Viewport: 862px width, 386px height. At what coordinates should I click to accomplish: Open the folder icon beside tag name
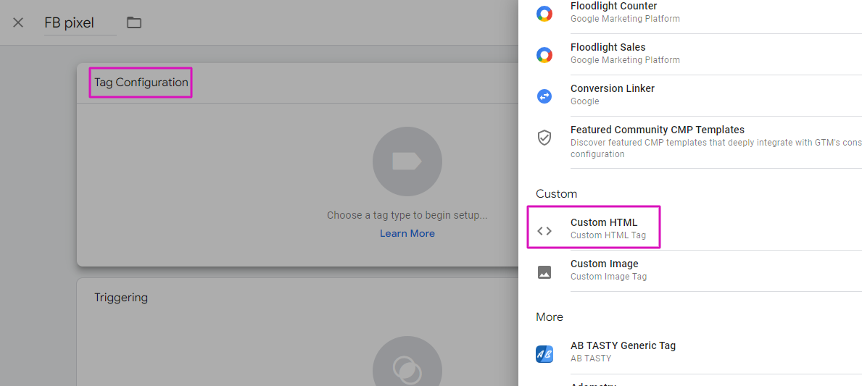(x=134, y=22)
